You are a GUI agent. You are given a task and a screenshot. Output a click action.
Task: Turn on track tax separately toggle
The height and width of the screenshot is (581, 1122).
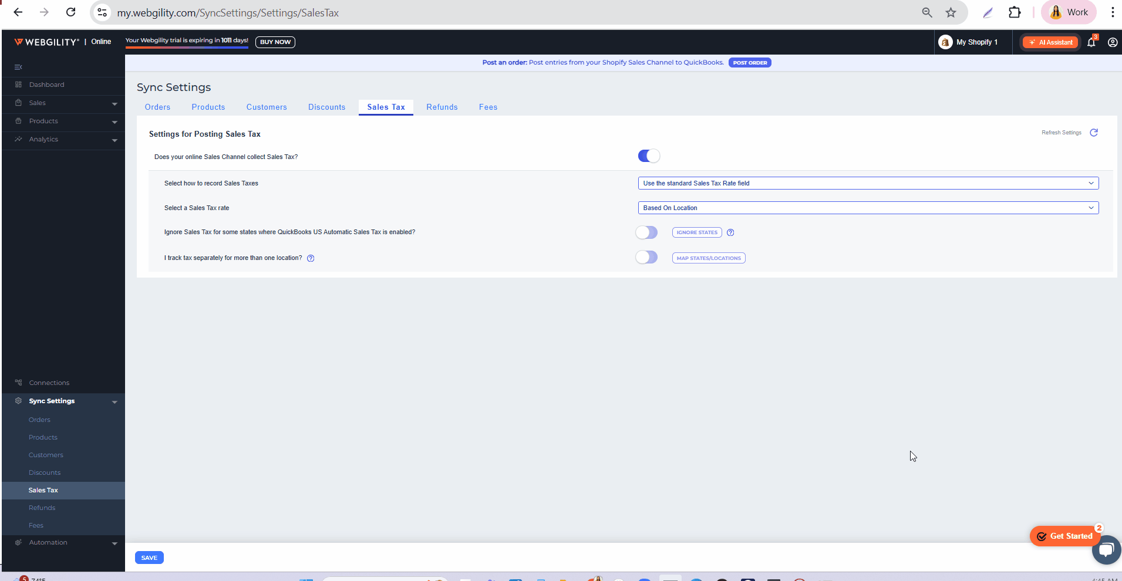click(646, 258)
